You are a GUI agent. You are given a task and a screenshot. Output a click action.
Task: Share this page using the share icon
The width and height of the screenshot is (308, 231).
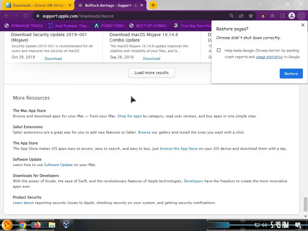click(241, 16)
